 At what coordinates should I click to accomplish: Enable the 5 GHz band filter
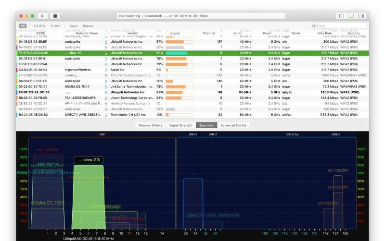55,26
